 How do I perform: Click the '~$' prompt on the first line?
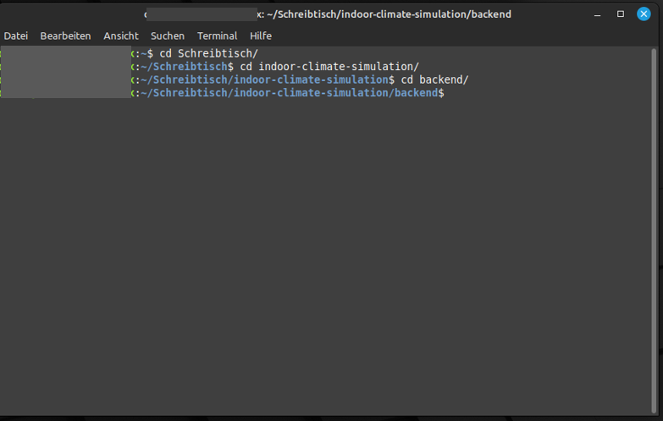(x=146, y=53)
